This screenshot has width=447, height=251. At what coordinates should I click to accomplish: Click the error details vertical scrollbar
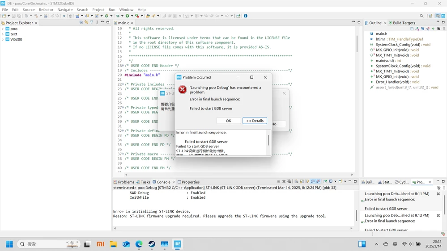tap(268, 140)
